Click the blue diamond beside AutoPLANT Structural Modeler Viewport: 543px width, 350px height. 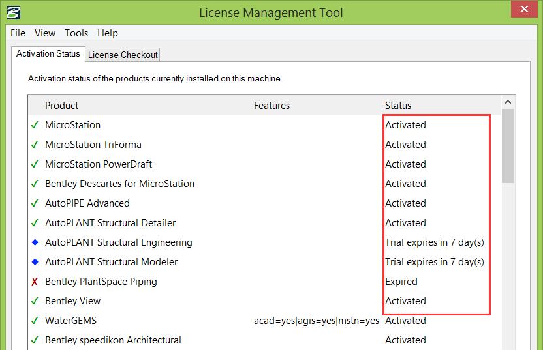tap(35, 262)
